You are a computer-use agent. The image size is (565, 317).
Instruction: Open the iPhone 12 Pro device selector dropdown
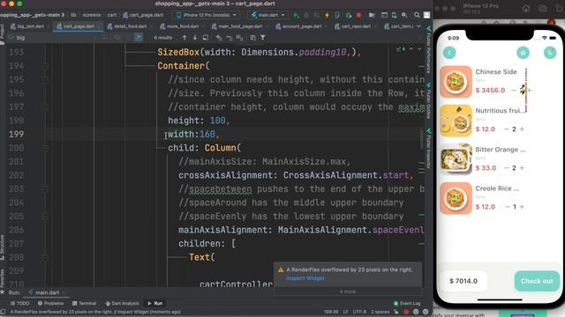point(206,15)
